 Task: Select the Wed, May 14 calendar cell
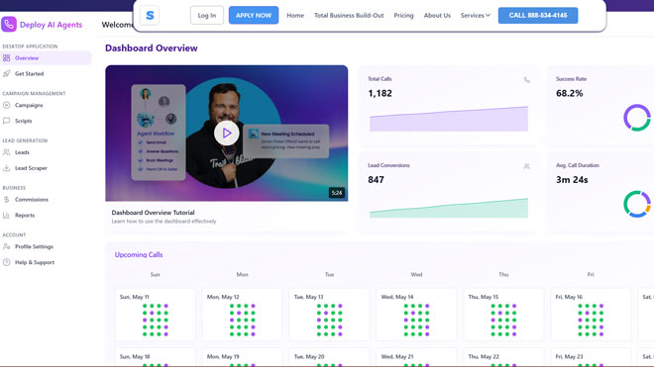416,315
